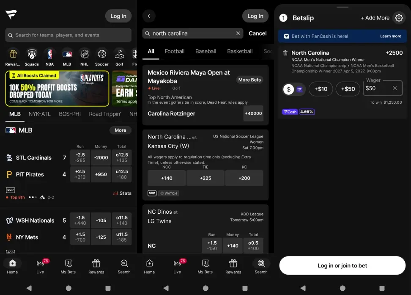Open Betslip settings gear
Image resolution: width=411 pixels, height=295 pixels.
pos(399,18)
